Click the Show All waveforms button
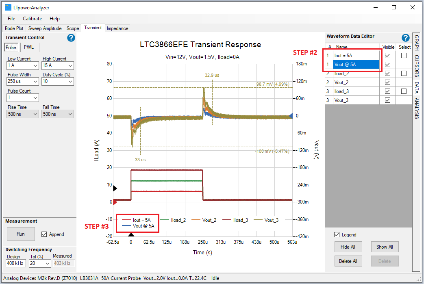 [385, 247]
